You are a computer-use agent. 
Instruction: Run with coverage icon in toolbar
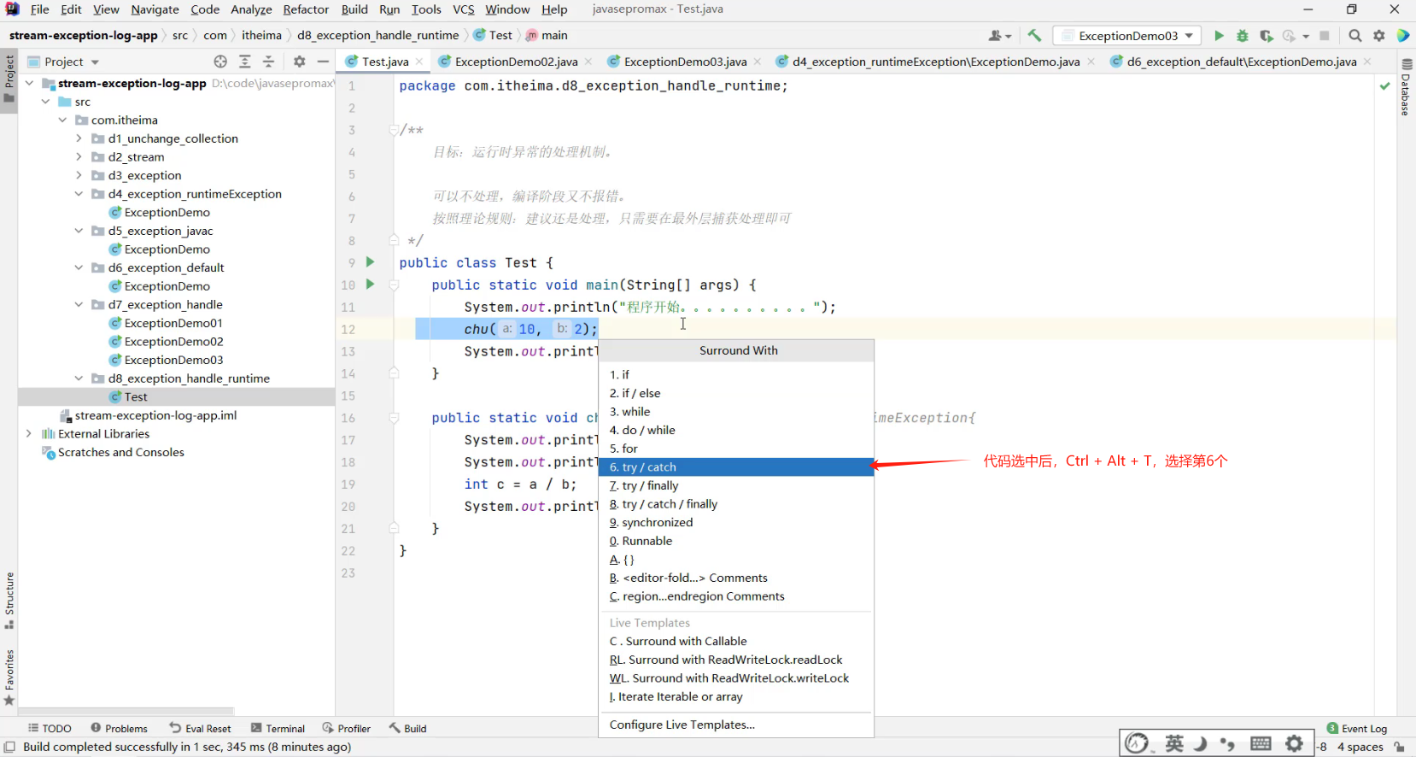(x=1267, y=36)
